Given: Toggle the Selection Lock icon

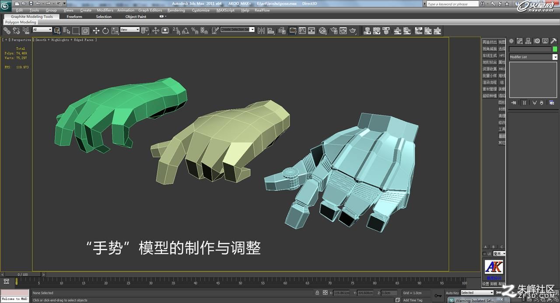Looking at the screenshot, I should pos(317,293).
